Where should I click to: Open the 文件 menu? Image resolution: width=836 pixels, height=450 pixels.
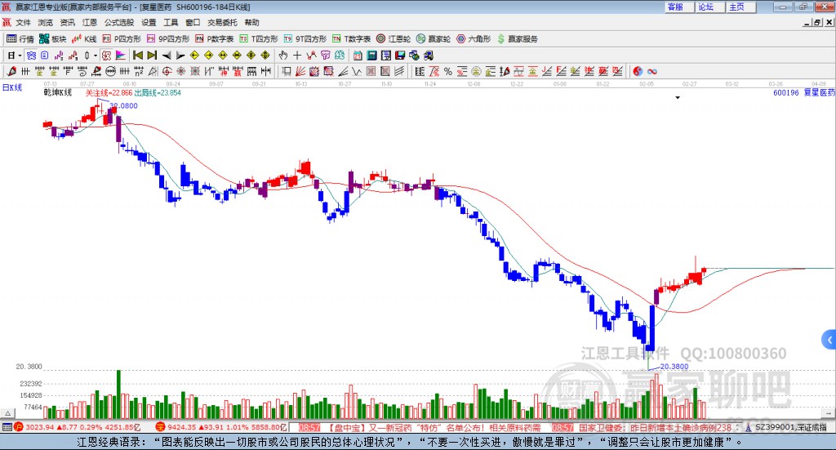pos(24,22)
